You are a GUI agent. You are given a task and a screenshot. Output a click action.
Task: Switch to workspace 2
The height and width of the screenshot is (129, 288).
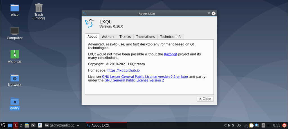click(21, 126)
